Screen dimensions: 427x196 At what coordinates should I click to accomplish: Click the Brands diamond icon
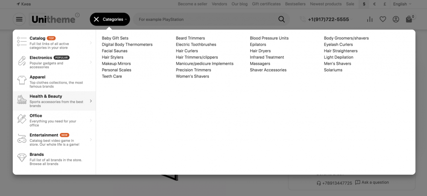click(x=22, y=158)
